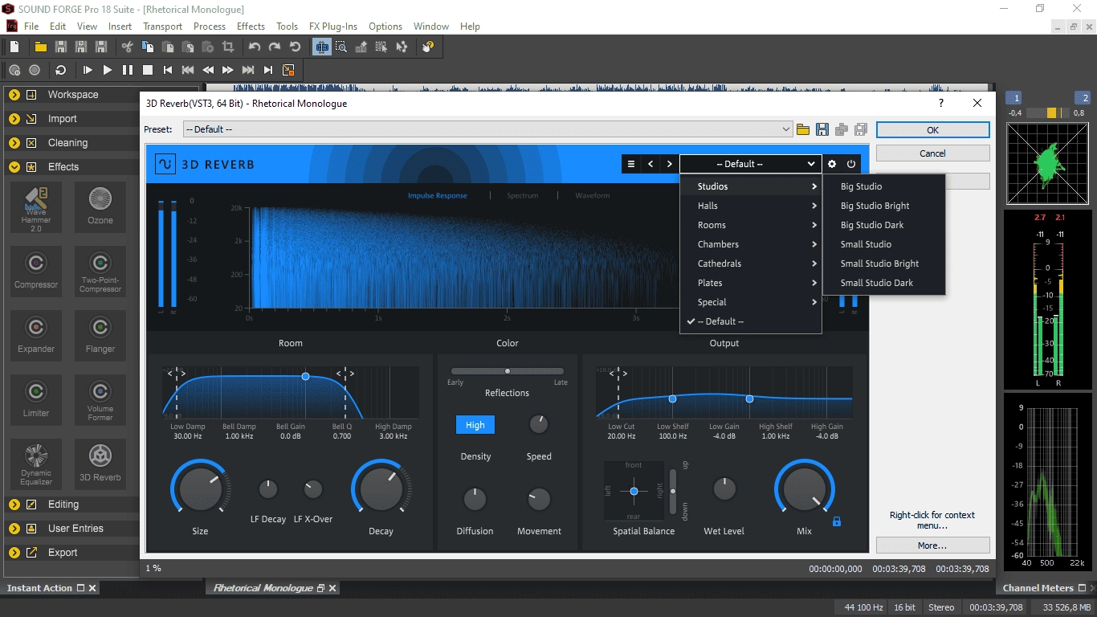Click the Stop button
This screenshot has height=617, width=1097.
coord(148,70)
